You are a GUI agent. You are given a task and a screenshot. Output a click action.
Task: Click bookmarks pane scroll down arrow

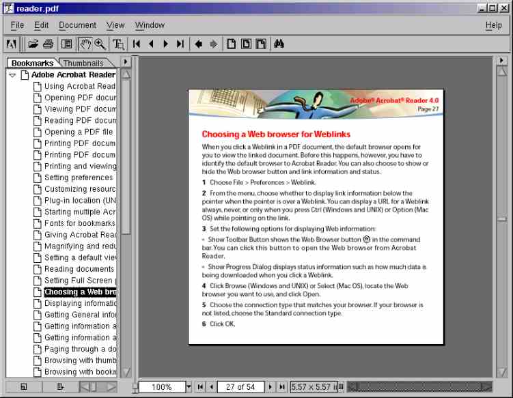click(x=126, y=372)
